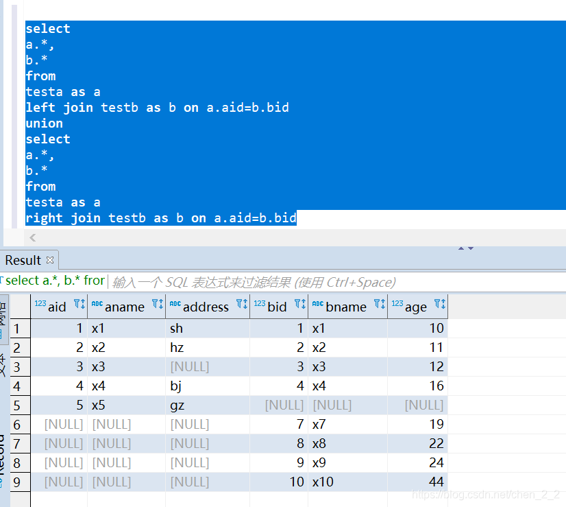The width and height of the screenshot is (566, 507).
Task: Select row number 5 header
Action: click(x=21, y=405)
